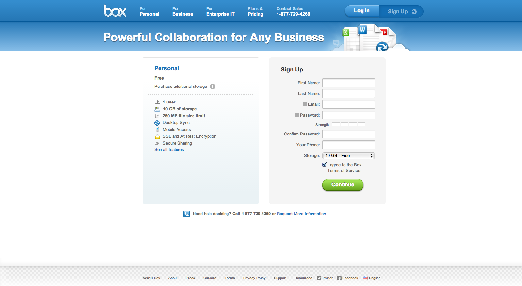Click Request More Information link
The image size is (522, 286).
click(x=301, y=214)
